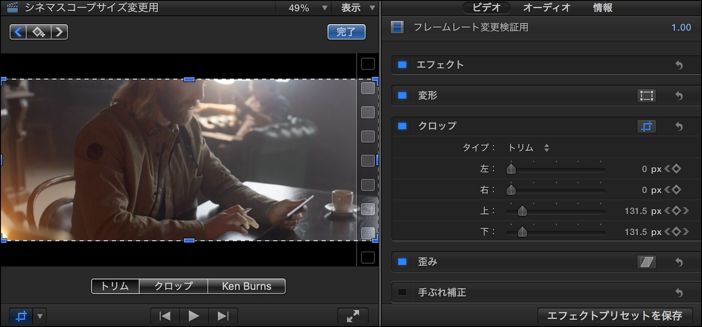Screen dimensions: 702x327
Task: Click the 上 crop slider handle
Action: click(x=522, y=211)
